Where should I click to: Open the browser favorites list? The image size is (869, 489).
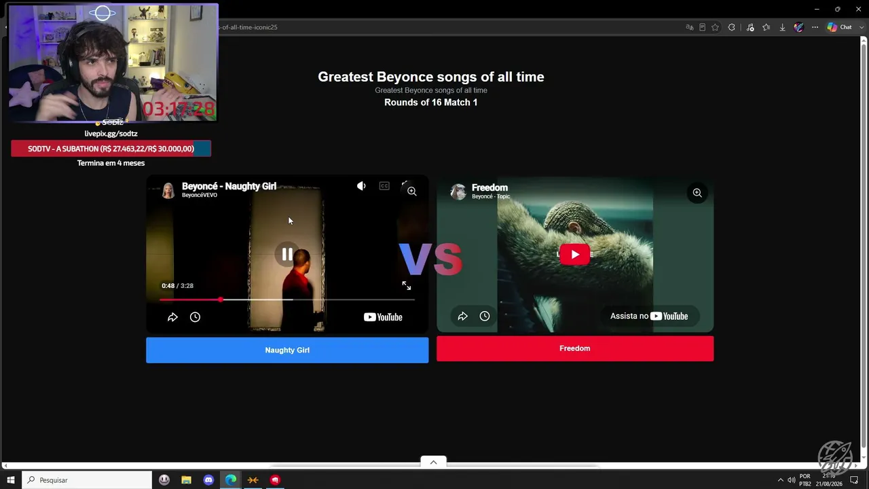point(766,27)
